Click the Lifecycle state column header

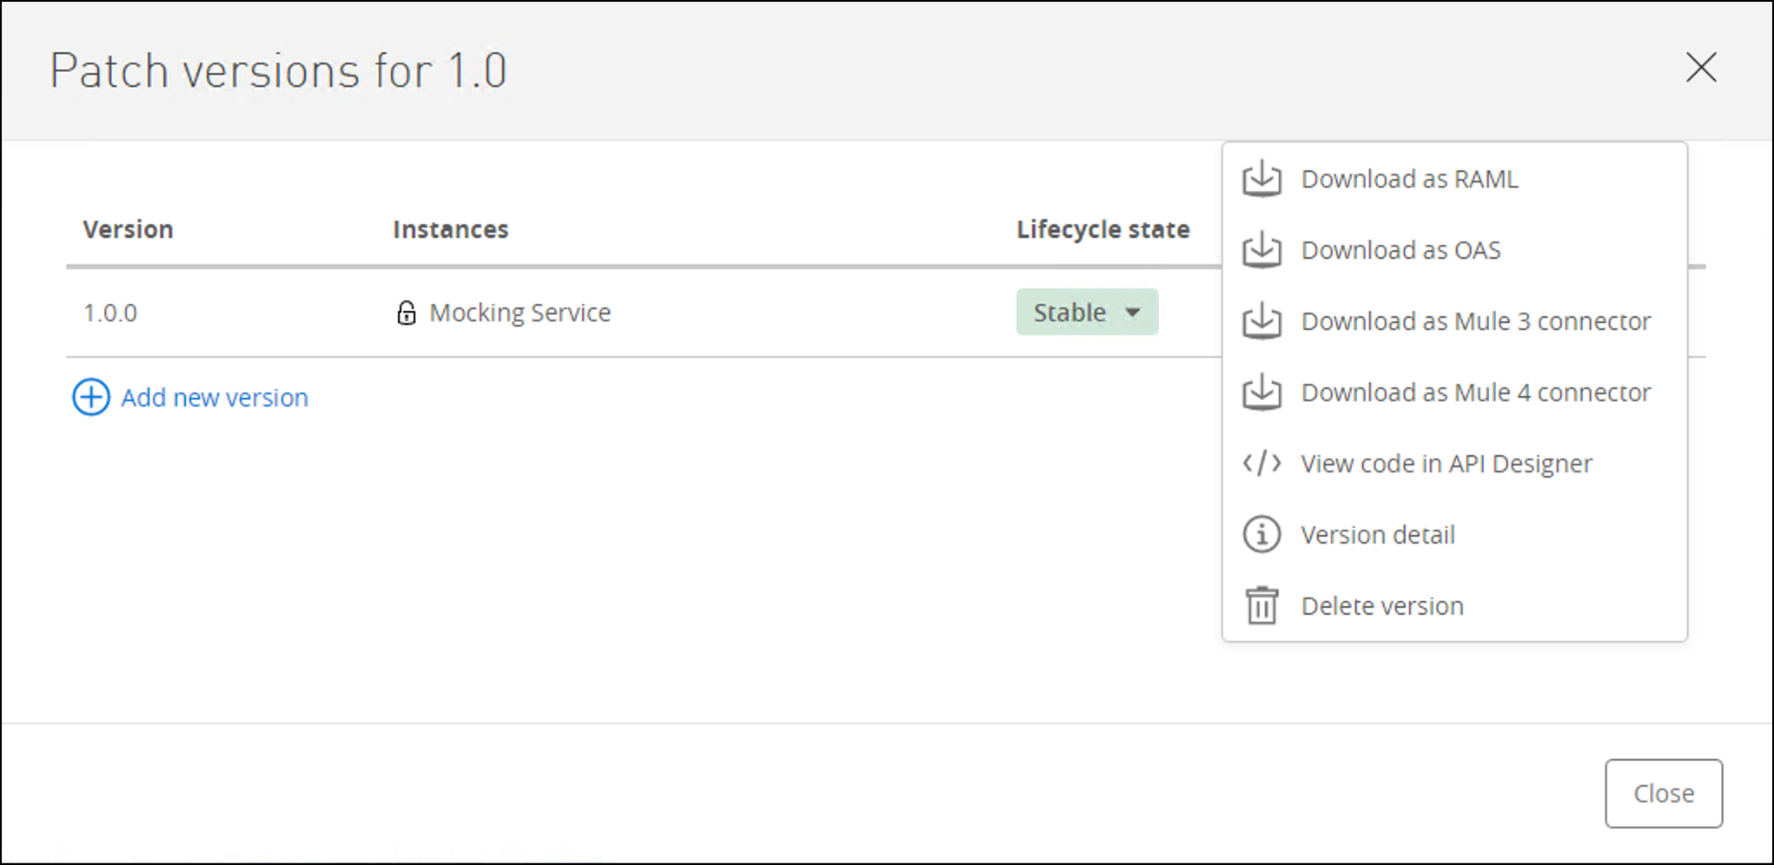[1102, 229]
